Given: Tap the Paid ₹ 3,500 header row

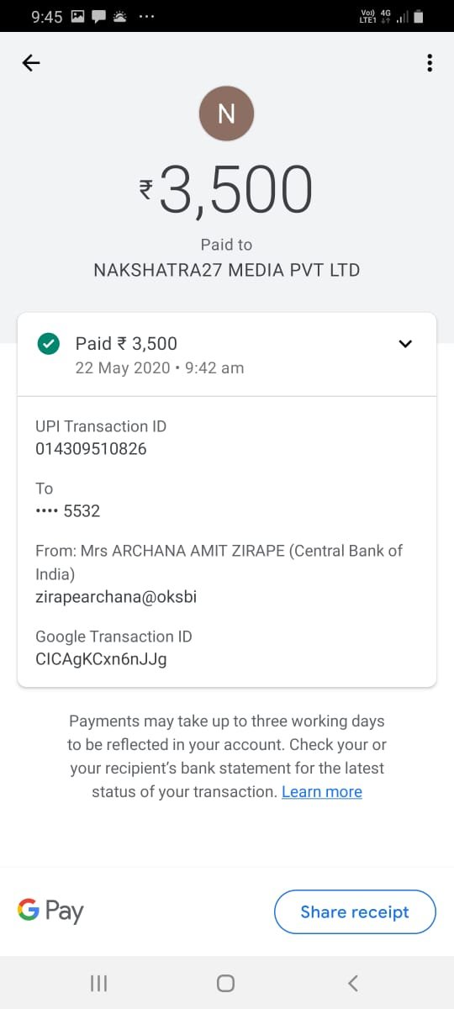Looking at the screenshot, I should coord(227,354).
